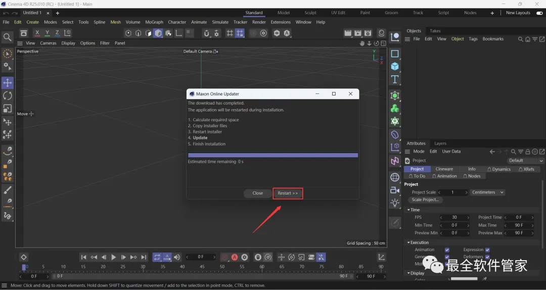Toggle the Deformers execution checkbox
The image size is (546, 290).
click(x=487, y=257)
